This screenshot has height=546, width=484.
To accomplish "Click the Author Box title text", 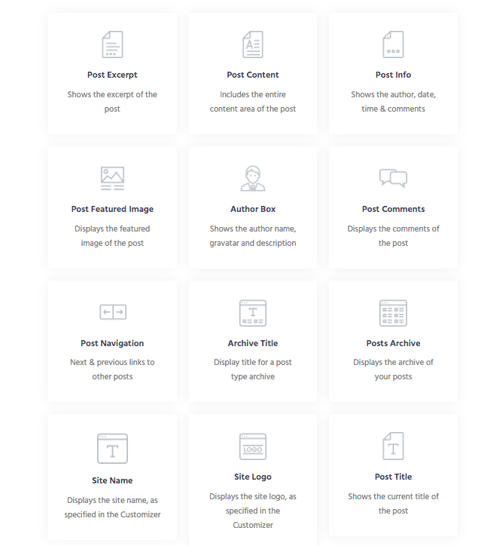I will (x=253, y=210).
